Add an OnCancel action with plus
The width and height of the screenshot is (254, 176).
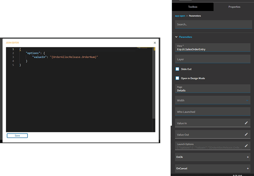tap(248, 168)
